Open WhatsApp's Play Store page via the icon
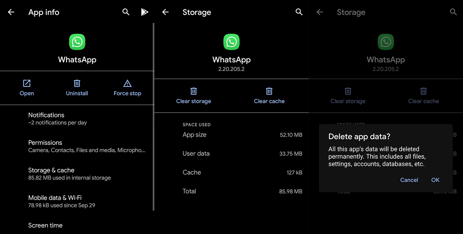This screenshot has width=463, height=234. pos(144,12)
